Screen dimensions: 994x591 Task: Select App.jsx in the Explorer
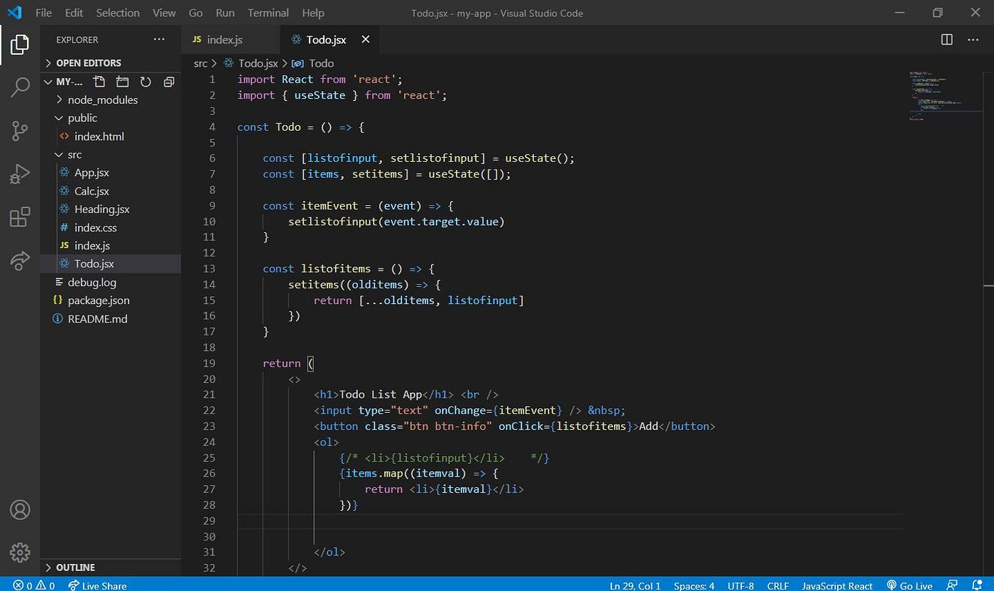(x=92, y=172)
